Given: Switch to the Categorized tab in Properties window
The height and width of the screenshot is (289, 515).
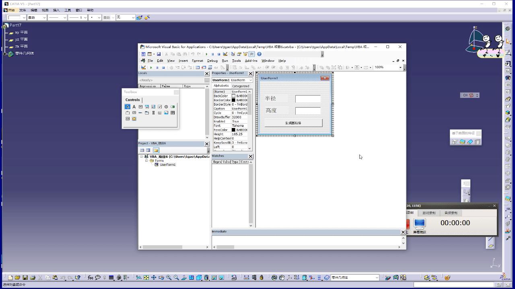Looking at the screenshot, I should 240,85.
